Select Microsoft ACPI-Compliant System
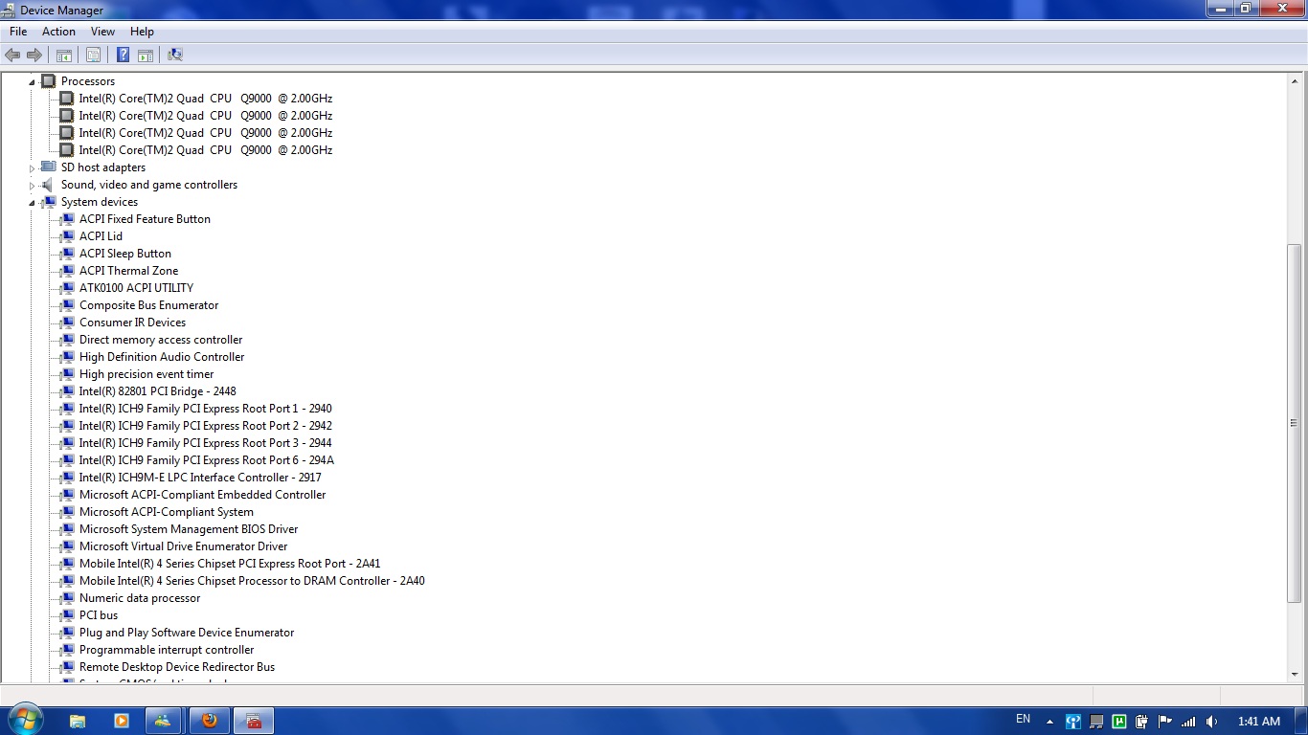 tap(167, 512)
